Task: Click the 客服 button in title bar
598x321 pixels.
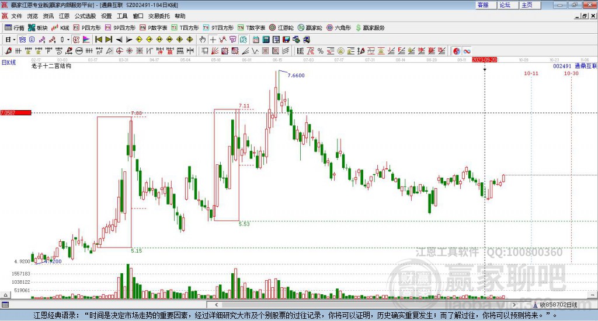Action: (485, 5)
